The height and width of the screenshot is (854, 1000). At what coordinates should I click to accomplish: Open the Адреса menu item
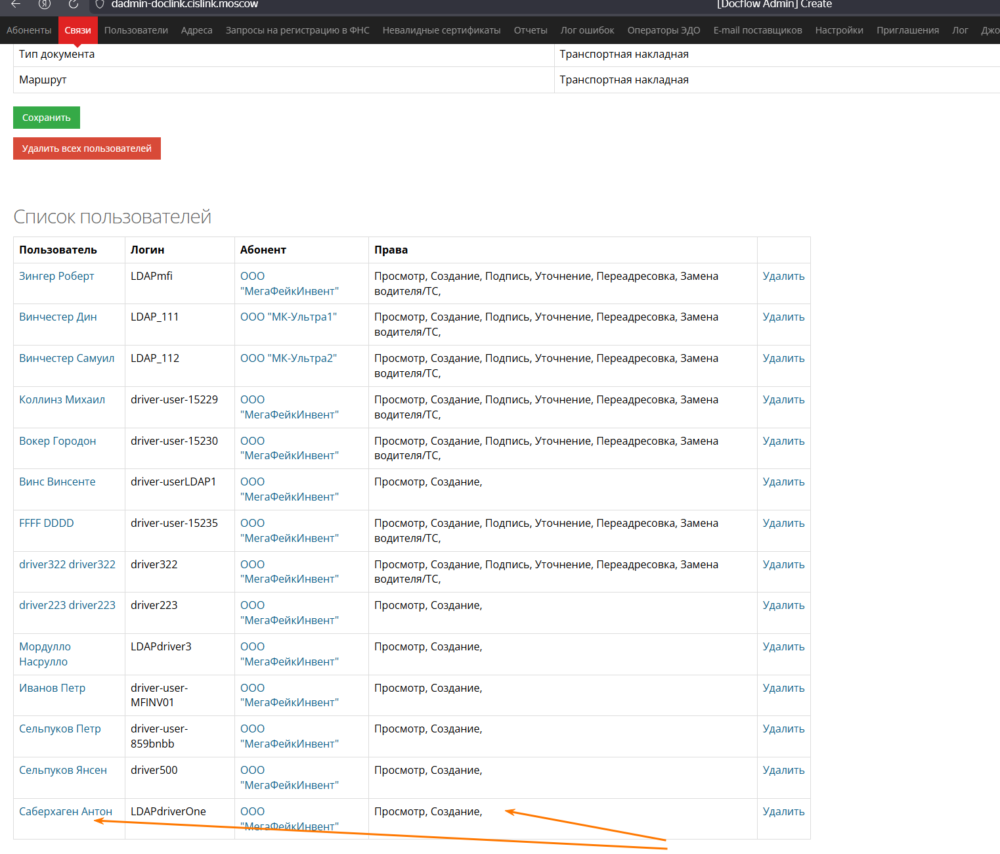pyautogui.click(x=197, y=30)
